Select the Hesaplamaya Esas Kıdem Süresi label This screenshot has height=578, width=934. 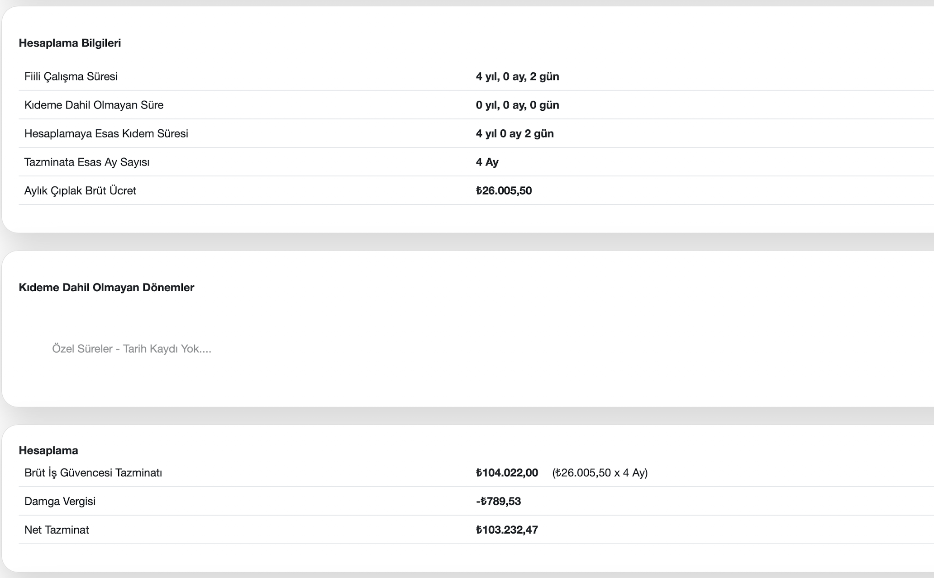[x=106, y=133]
